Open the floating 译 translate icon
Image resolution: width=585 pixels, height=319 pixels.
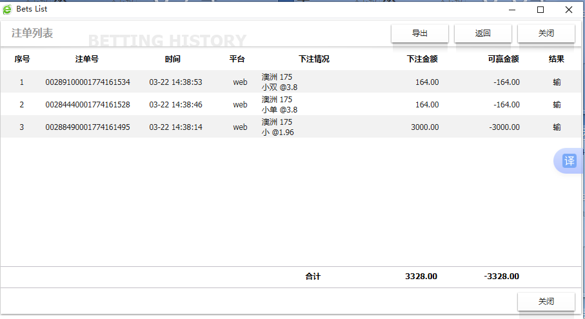[x=569, y=161]
